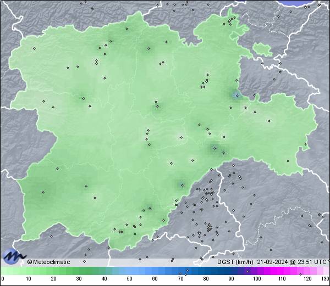Click the 20 value on the wind scale

pos(54,279)
